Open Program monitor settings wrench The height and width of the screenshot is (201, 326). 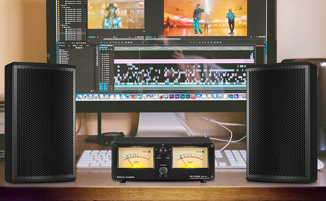pyautogui.click(x=257, y=37)
